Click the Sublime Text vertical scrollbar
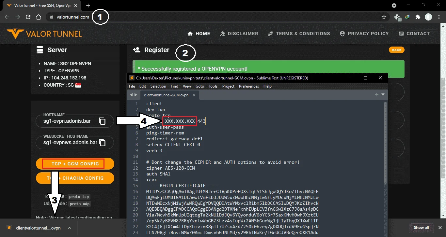 tap(386, 143)
